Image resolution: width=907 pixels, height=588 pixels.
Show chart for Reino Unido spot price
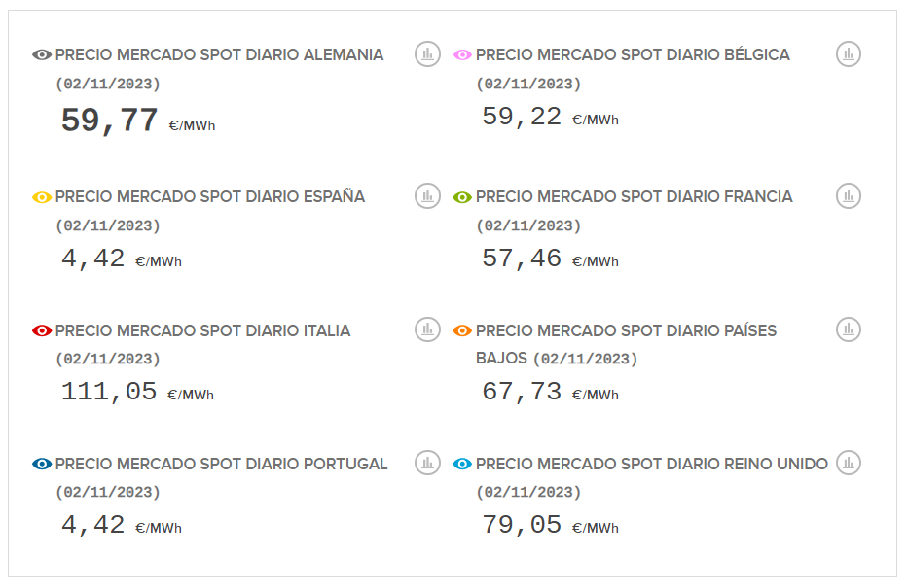click(x=849, y=463)
